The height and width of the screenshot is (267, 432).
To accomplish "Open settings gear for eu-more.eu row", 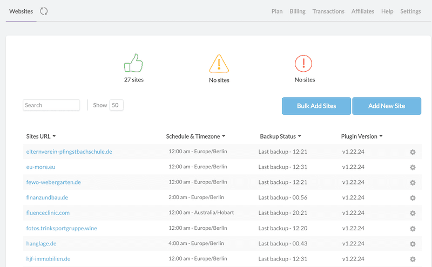I will point(413,167).
